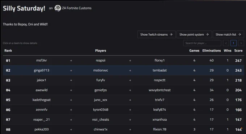Click the Games column header
The width and height of the screenshot is (246, 134).
point(194,50)
